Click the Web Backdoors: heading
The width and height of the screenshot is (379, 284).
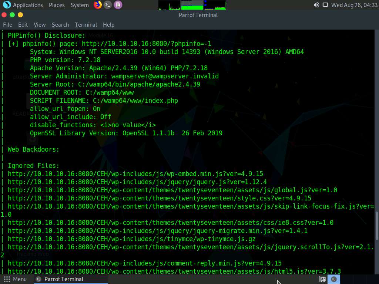tap(33, 149)
